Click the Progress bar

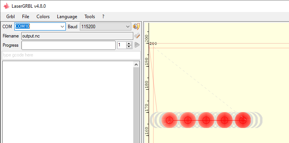click(69, 45)
